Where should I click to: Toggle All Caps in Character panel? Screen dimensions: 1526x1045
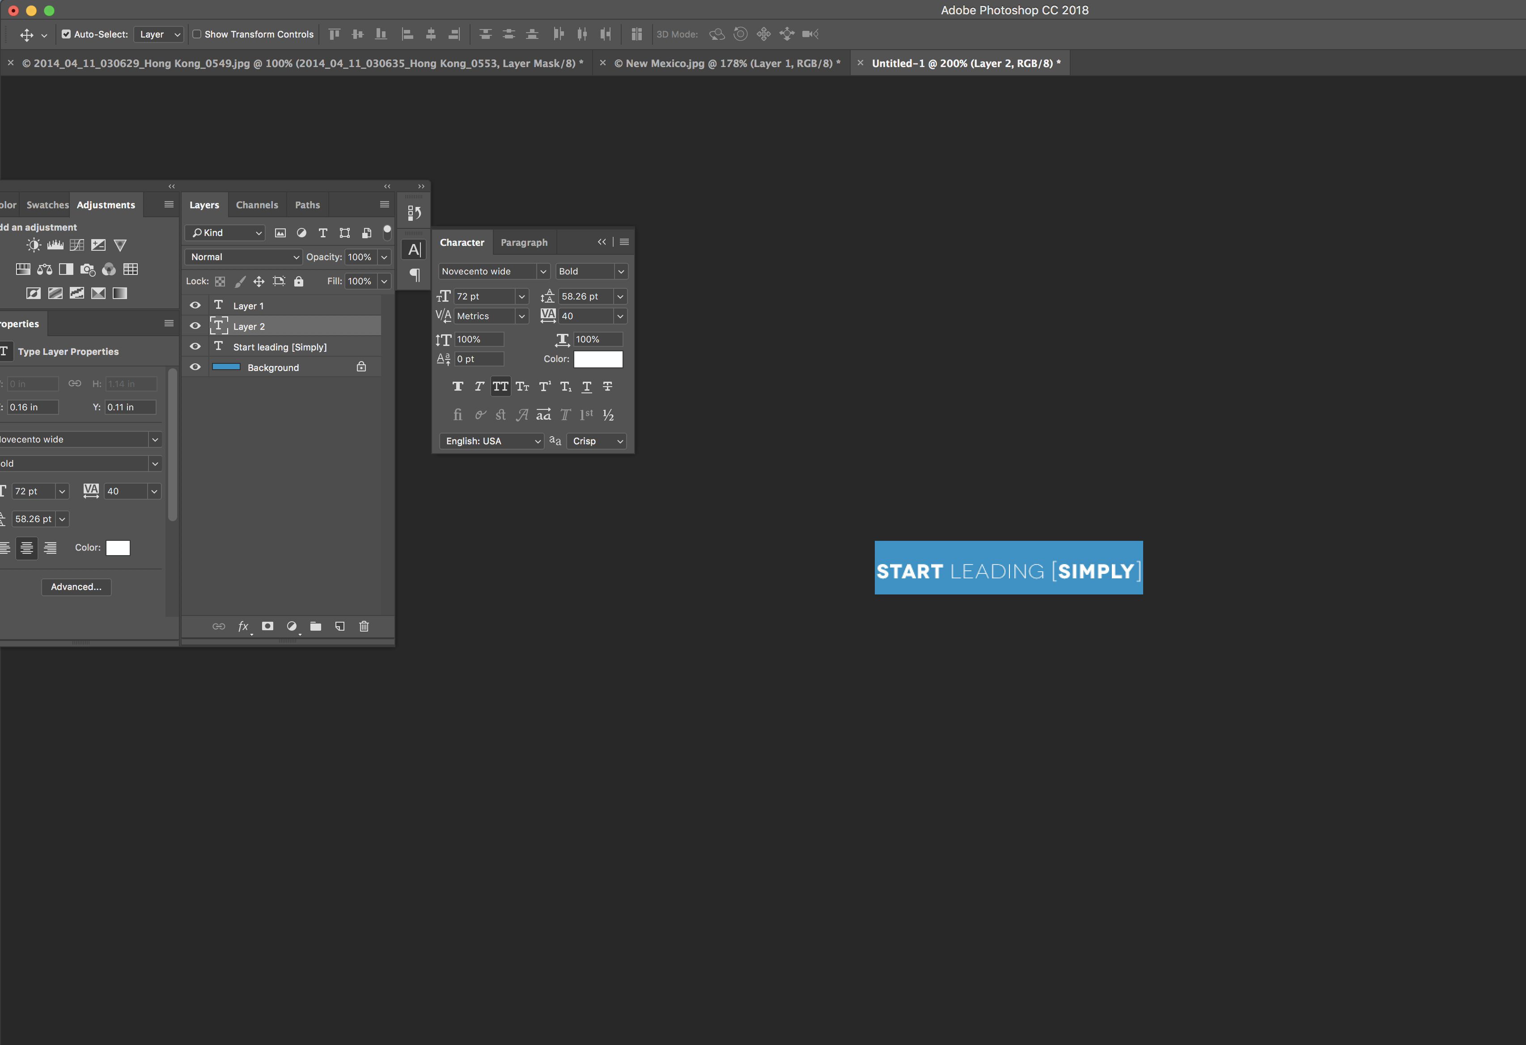click(x=500, y=387)
